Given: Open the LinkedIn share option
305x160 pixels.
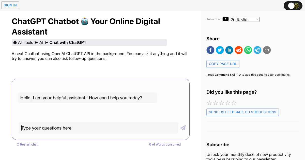Looking at the screenshot, I should 229,50.
